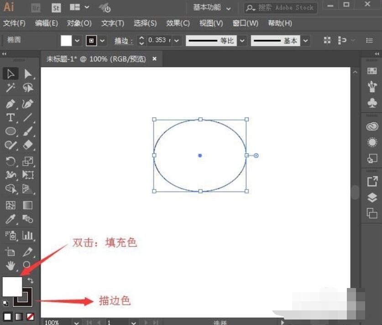
Task: Activate the Gradient tool
Action: click(x=28, y=204)
